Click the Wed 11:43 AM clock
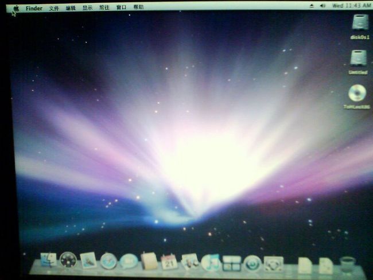373x280 pixels. (x=351, y=6)
